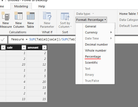Select sale cell with value 23
This screenshot has height=107, width=138.
click(x=16, y=64)
